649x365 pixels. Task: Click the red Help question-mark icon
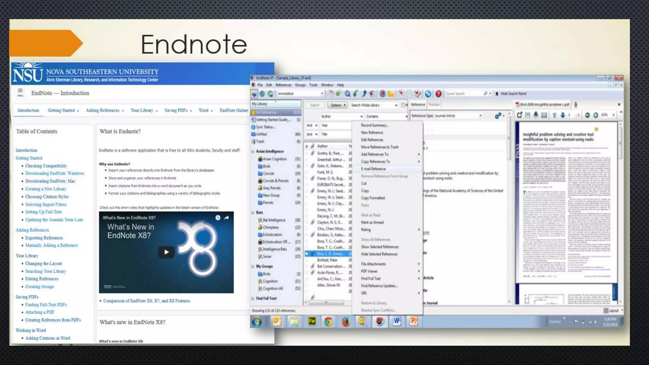pyautogui.click(x=438, y=94)
